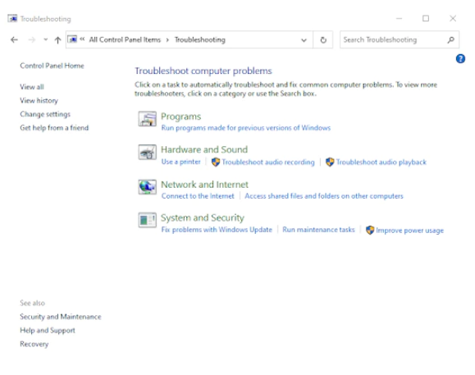Open the System and Security heading
The height and width of the screenshot is (375, 475).
click(x=203, y=217)
